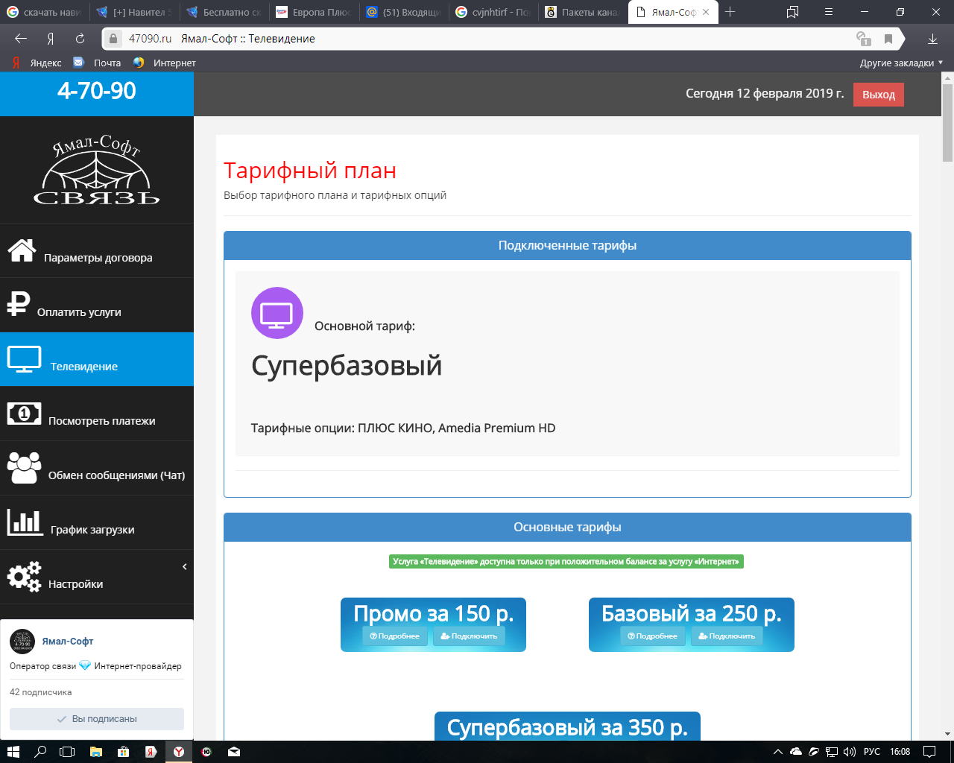The image size is (954, 763).
Task: Open File Explorer from the taskbar
Action: pos(95,752)
